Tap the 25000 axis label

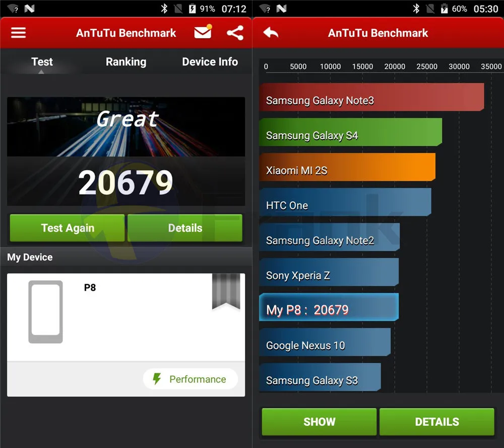[427, 67]
